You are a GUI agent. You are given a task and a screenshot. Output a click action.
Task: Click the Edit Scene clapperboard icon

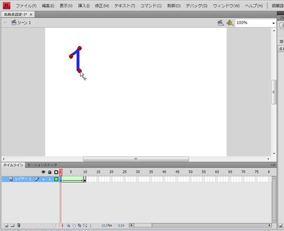pyautogui.click(x=221, y=22)
